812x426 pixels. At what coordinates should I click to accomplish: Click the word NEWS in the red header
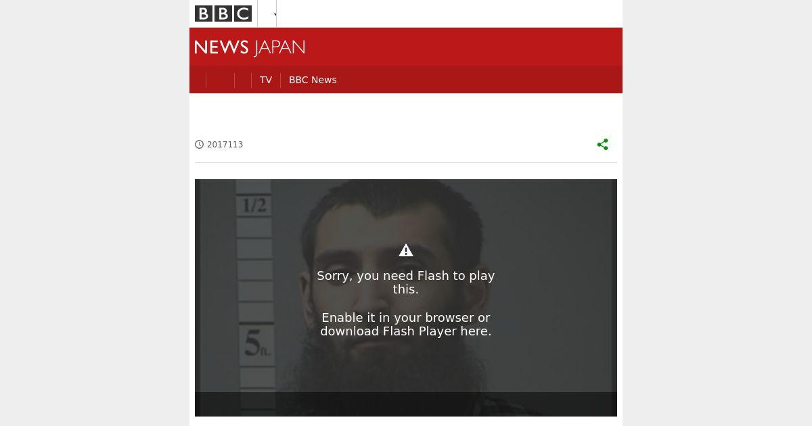(x=222, y=47)
